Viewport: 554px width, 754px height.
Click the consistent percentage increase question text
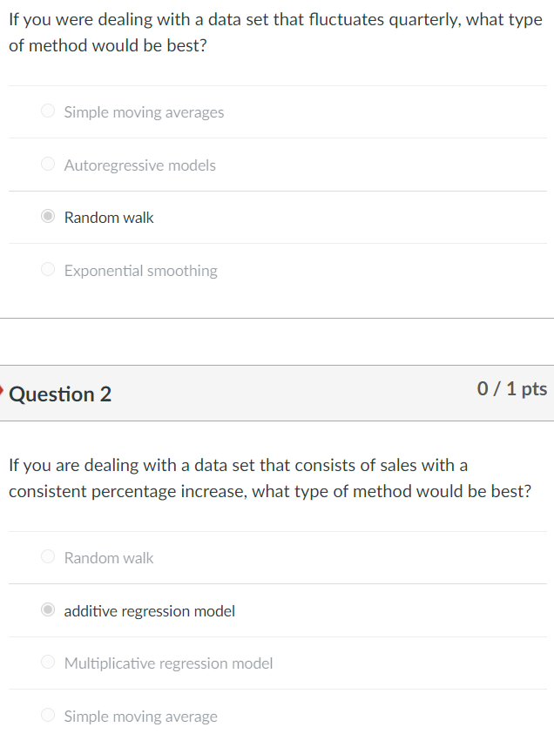click(x=270, y=479)
